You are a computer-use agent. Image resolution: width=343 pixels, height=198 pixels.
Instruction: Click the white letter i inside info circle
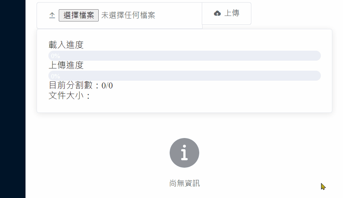pos(184,152)
